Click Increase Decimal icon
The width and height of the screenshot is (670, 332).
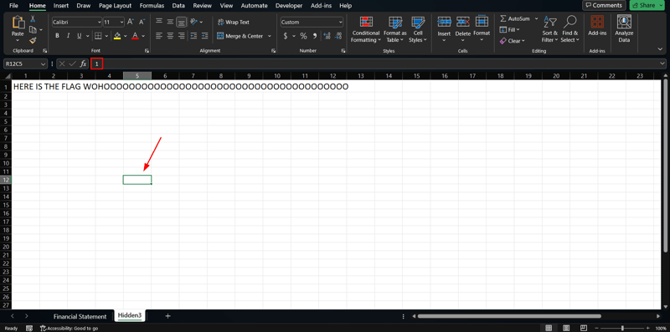coord(327,36)
